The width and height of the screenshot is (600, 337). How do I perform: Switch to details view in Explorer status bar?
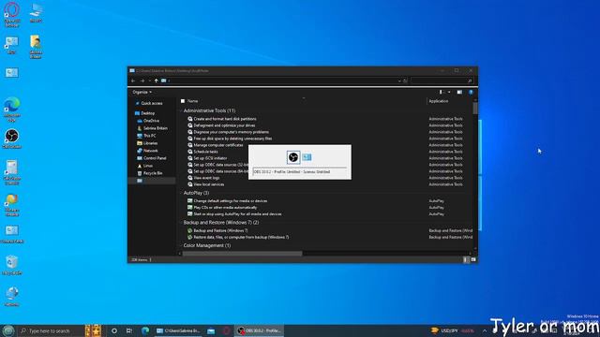(466, 260)
